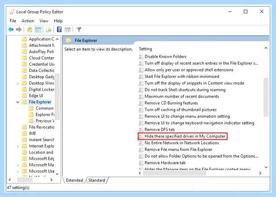
Task: Expand the Microsoft Use tree node
Action: pyautogui.click(x=18, y=171)
